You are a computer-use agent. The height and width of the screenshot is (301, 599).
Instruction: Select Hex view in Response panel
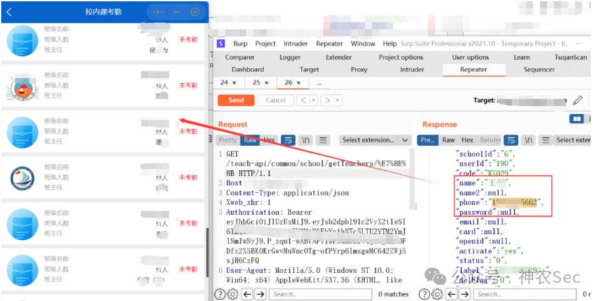pos(467,140)
